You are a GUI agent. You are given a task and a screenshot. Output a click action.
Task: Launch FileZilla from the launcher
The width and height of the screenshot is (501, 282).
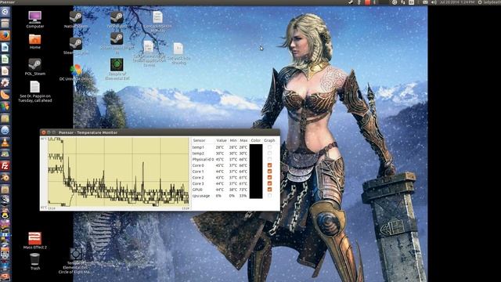(x=5, y=166)
